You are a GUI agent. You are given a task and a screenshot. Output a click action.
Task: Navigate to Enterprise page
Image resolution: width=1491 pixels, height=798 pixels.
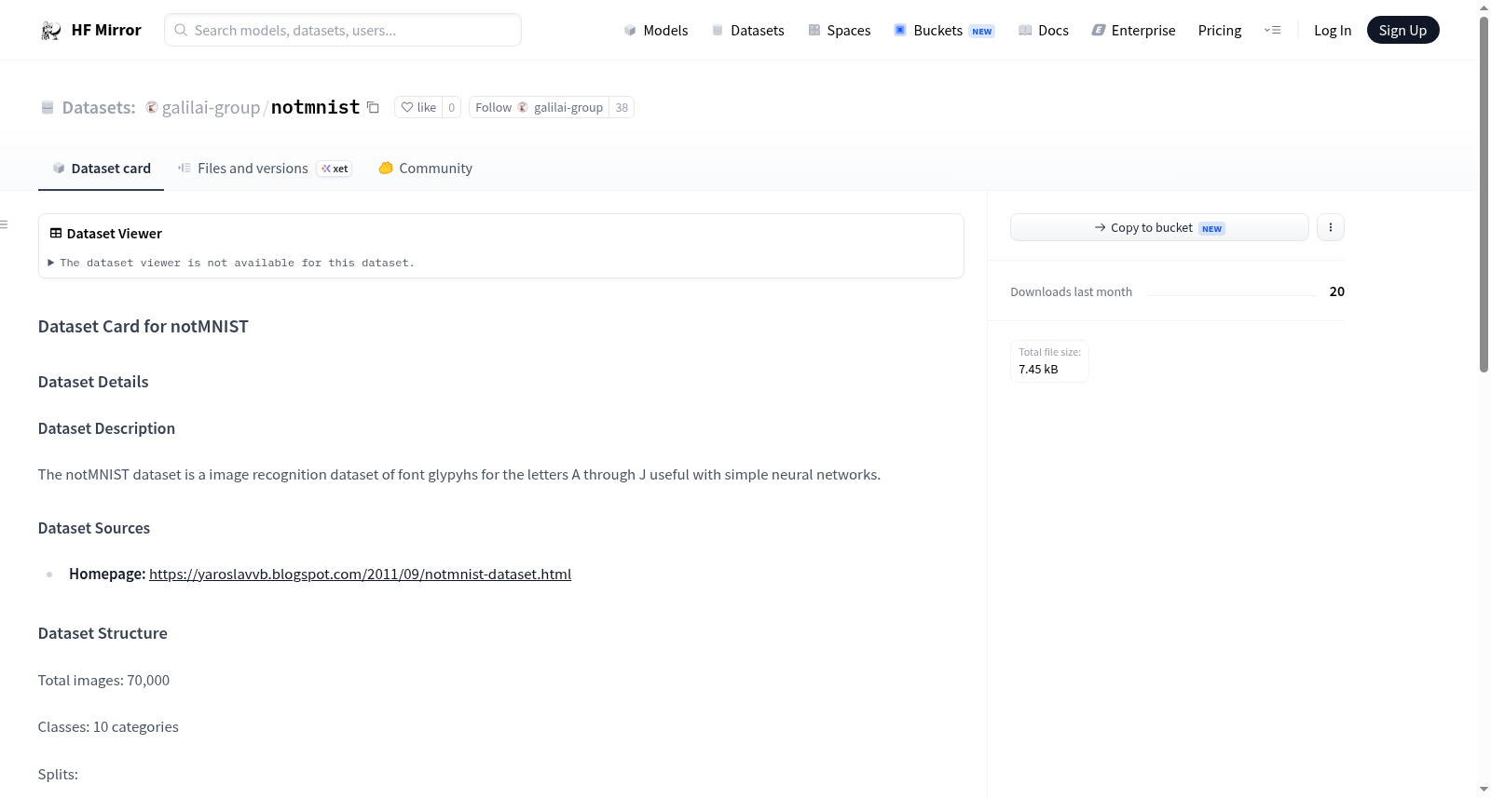pyautogui.click(x=1133, y=30)
